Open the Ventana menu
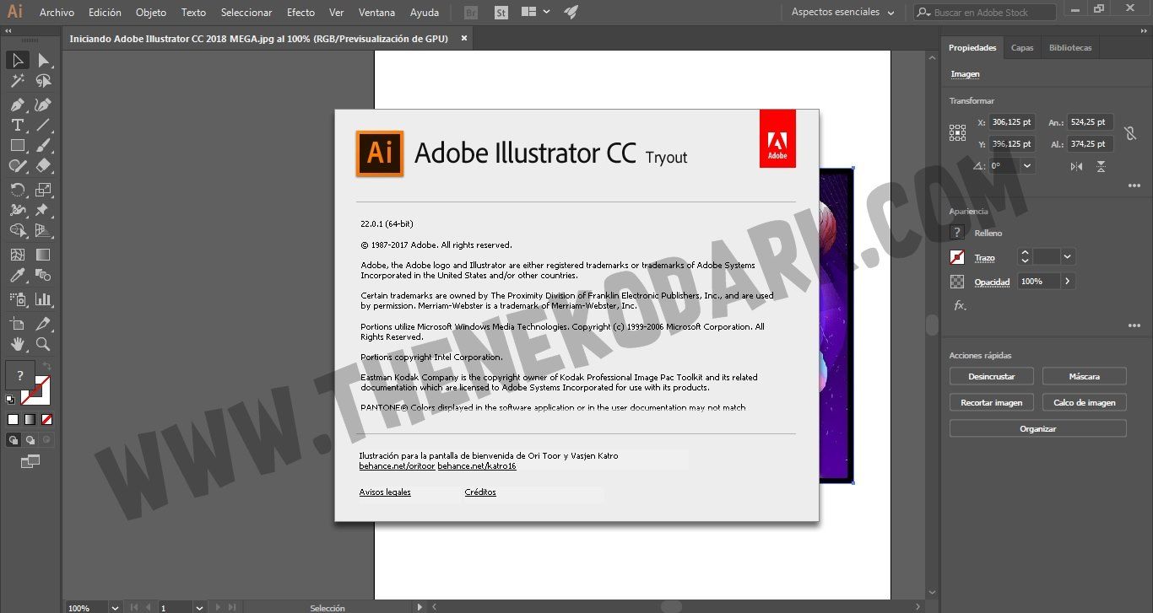Screen dimensions: 1153x613 pyautogui.click(x=376, y=13)
